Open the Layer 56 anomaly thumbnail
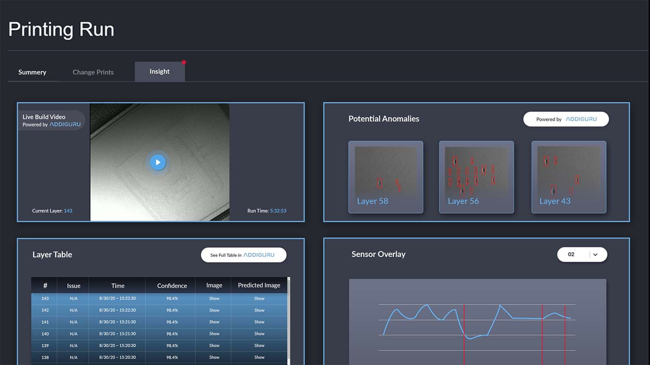This screenshot has width=650, height=365. pos(477,177)
